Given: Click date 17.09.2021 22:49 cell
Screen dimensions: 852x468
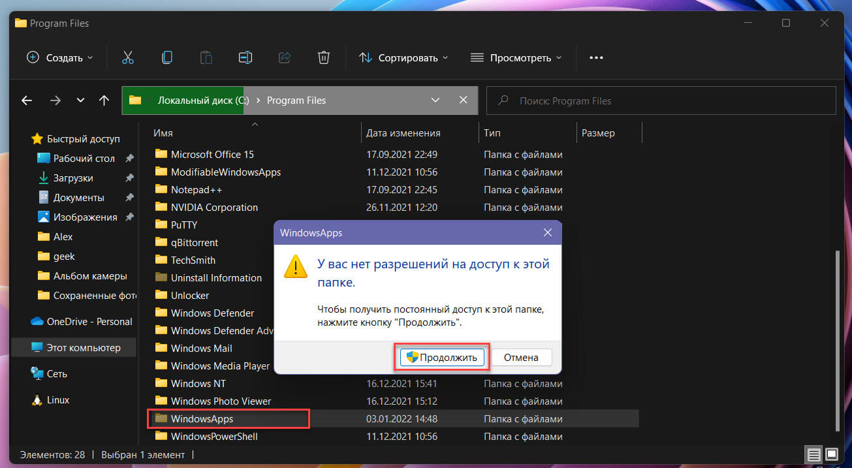Looking at the screenshot, I should pos(402,155).
